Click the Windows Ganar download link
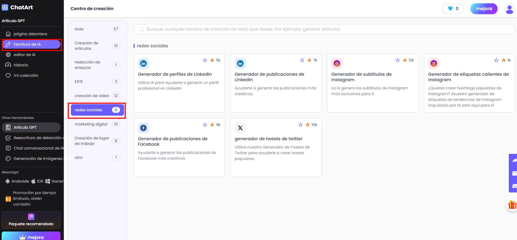 coord(54,181)
